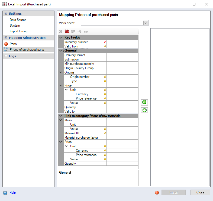Viewport: 213px width, 201px height.
Task: Collapse the Settings section in sidebar
Action: 6,14
